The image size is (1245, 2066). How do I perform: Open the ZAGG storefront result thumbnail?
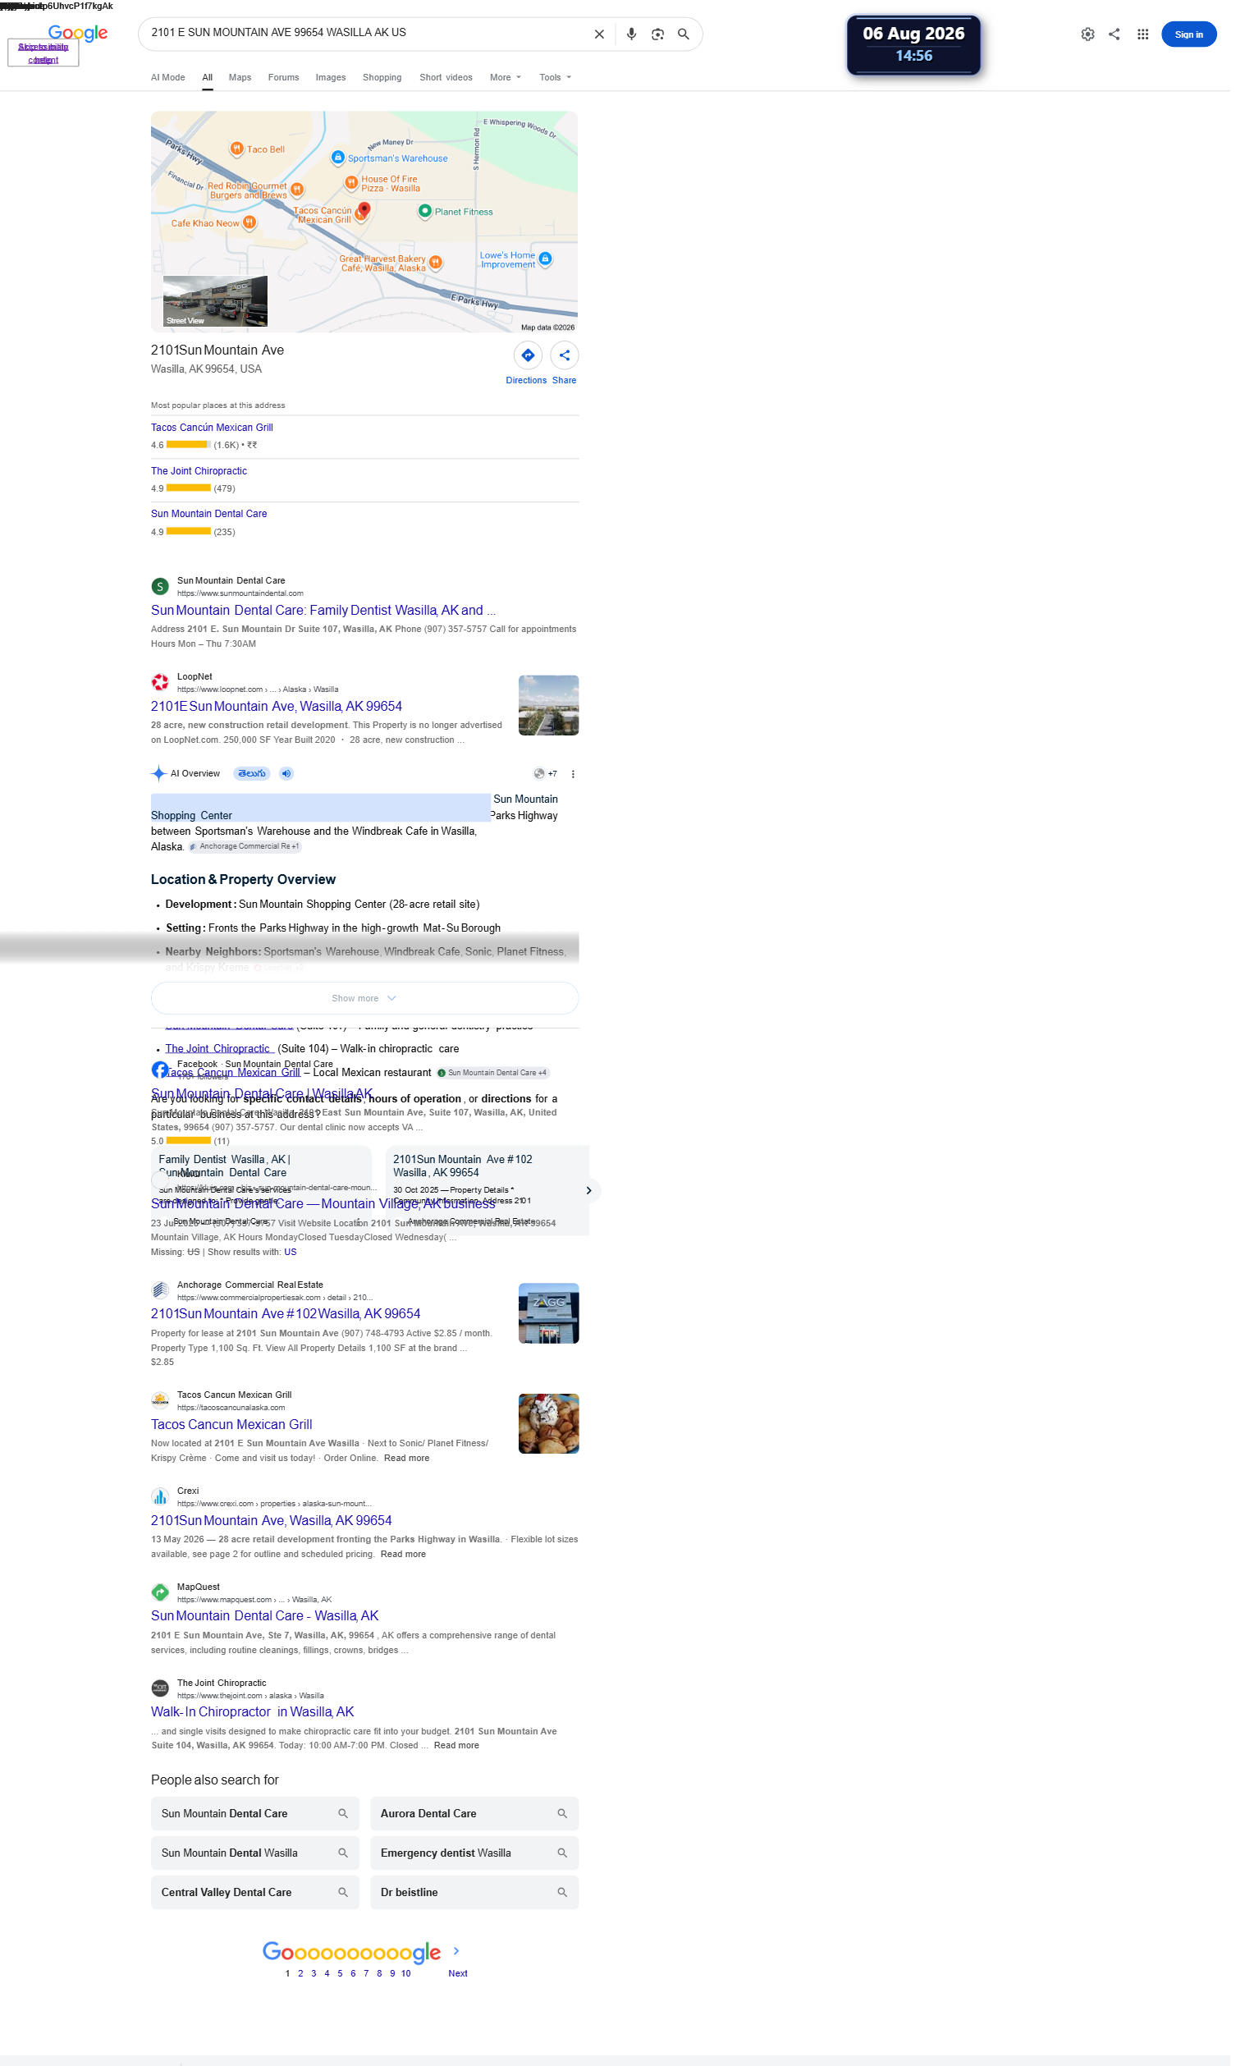click(x=548, y=1313)
